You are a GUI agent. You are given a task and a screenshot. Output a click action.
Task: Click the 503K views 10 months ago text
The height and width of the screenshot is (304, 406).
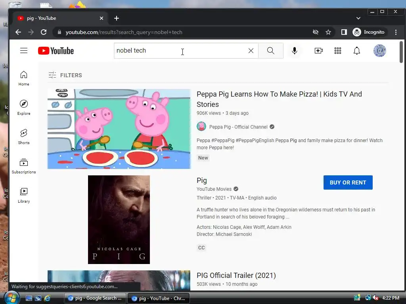(227, 284)
